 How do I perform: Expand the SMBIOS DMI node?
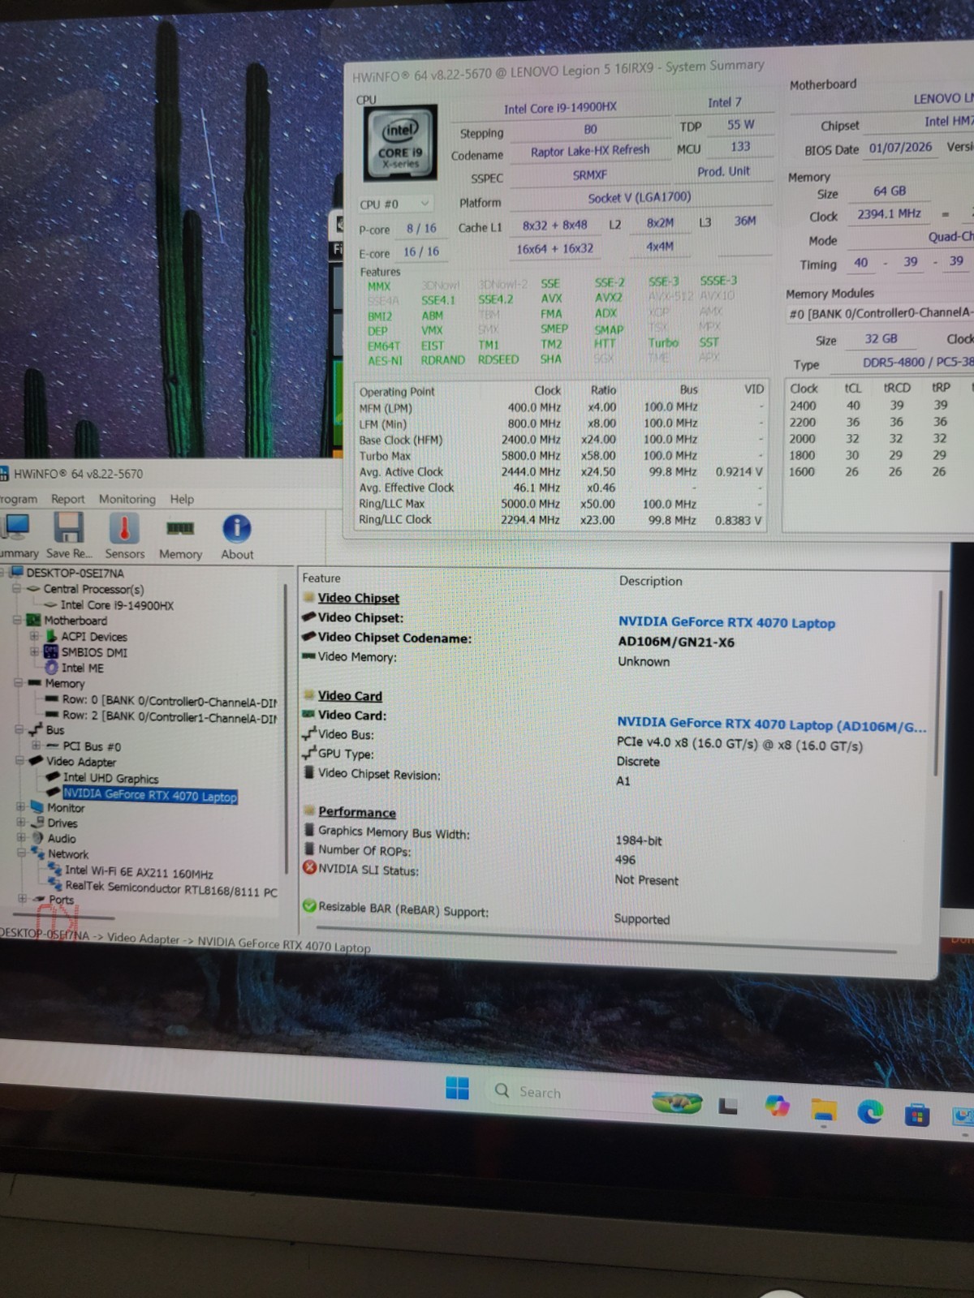coord(34,651)
